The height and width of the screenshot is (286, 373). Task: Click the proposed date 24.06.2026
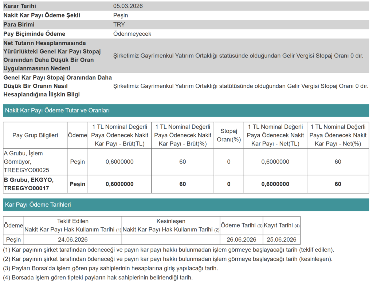click(x=73, y=239)
